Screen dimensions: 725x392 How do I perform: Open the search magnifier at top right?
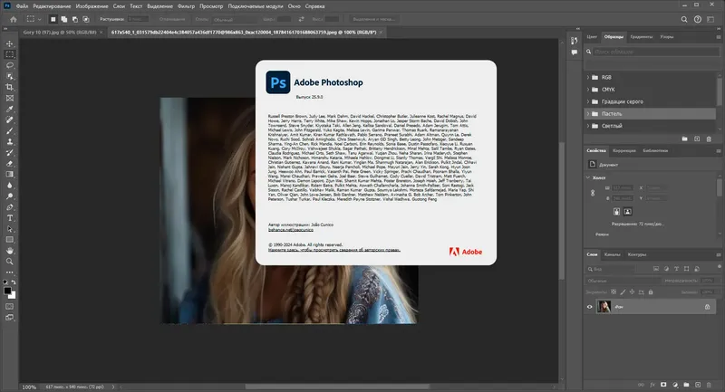(x=684, y=19)
